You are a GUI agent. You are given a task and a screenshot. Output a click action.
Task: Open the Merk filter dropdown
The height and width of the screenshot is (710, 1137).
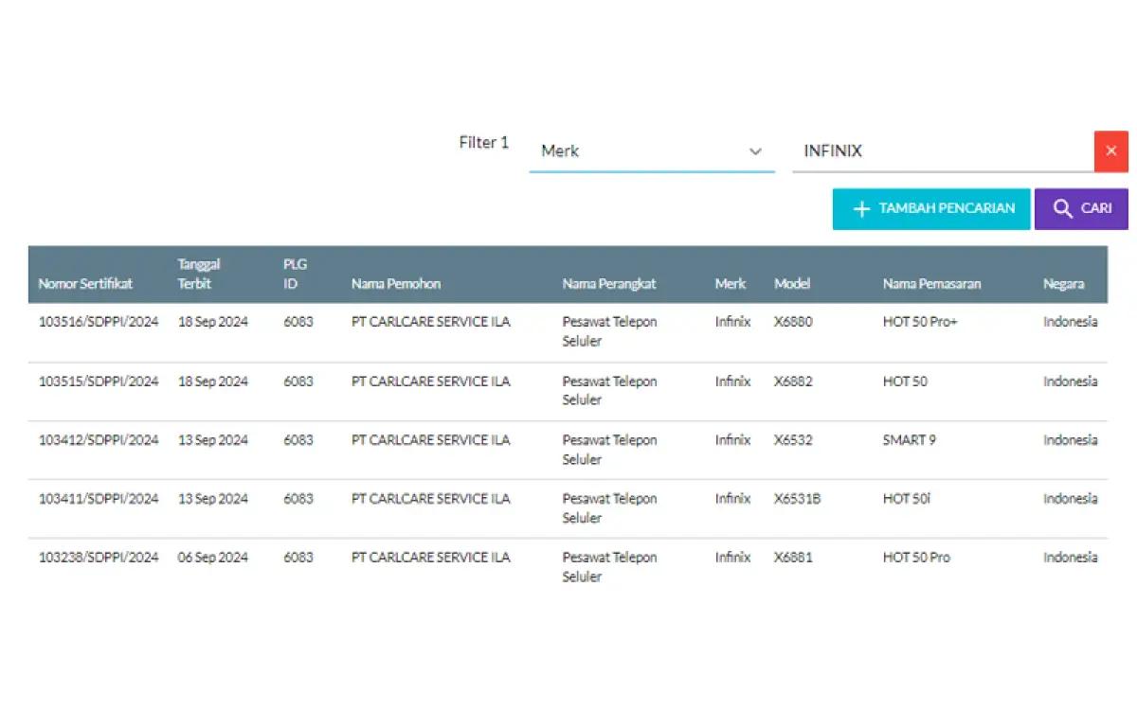[652, 151]
